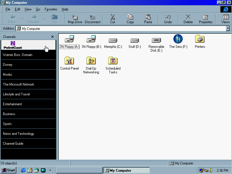The height and width of the screenshot is (174, 232).
Task: Select the Dial-Up Networking icon
Action: pos(91,61)
